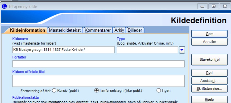This screenshot has height=103, width=231.
Task: Open the Type dropdown arrow
Action: pyautogui.click(x=182, y=50)
